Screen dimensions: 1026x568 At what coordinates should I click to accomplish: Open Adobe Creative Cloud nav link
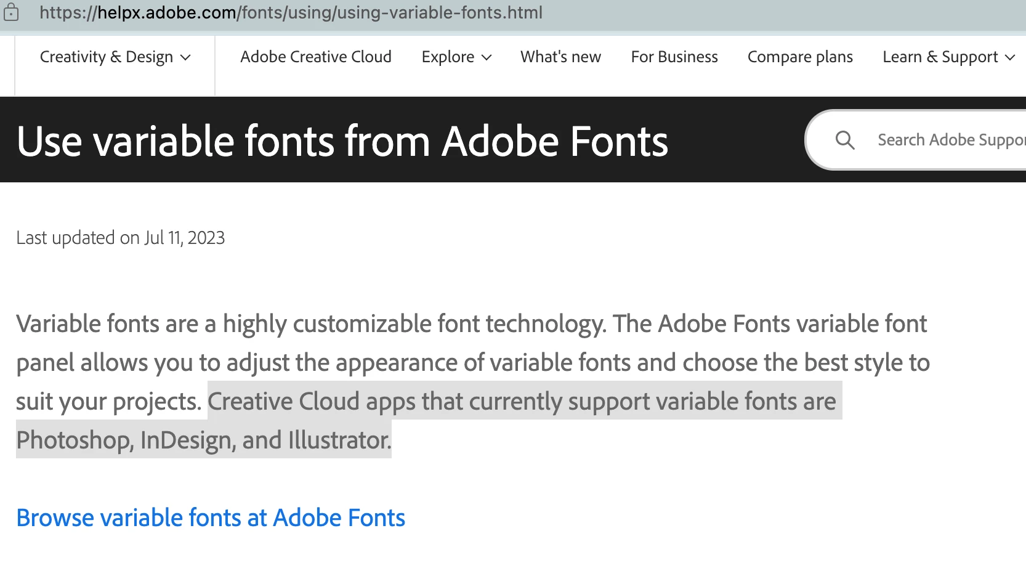pyautogui.click(x=316, y=57)
